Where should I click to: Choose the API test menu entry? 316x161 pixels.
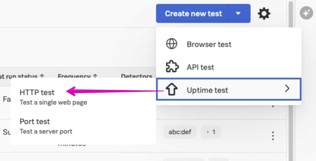200,67
